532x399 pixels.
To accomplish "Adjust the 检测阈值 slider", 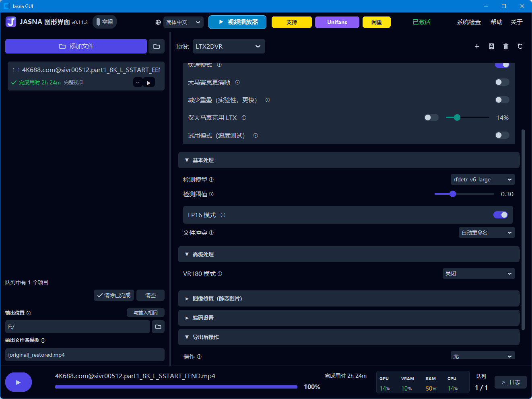I will click(464, 194).
